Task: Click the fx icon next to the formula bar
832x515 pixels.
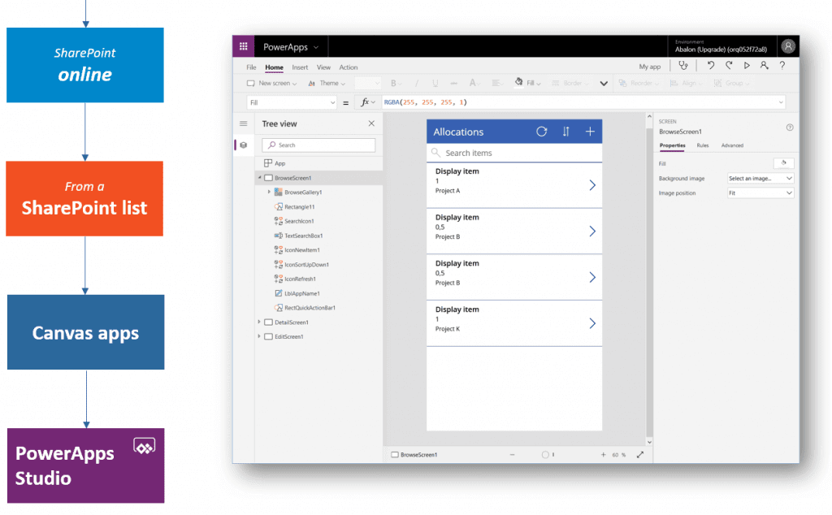Action: click(x=366, y=102)
